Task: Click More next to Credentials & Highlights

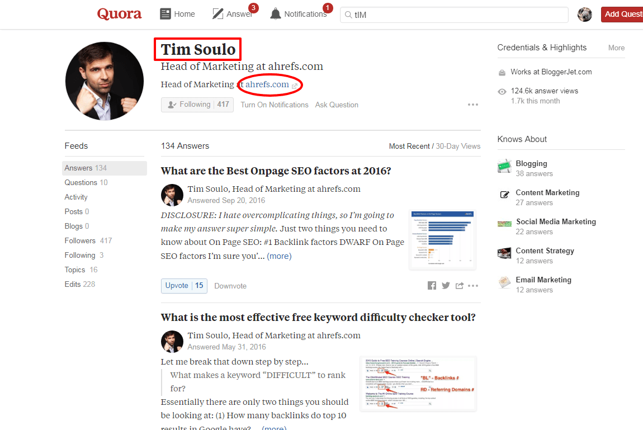Action: click(x=616, y=48)
